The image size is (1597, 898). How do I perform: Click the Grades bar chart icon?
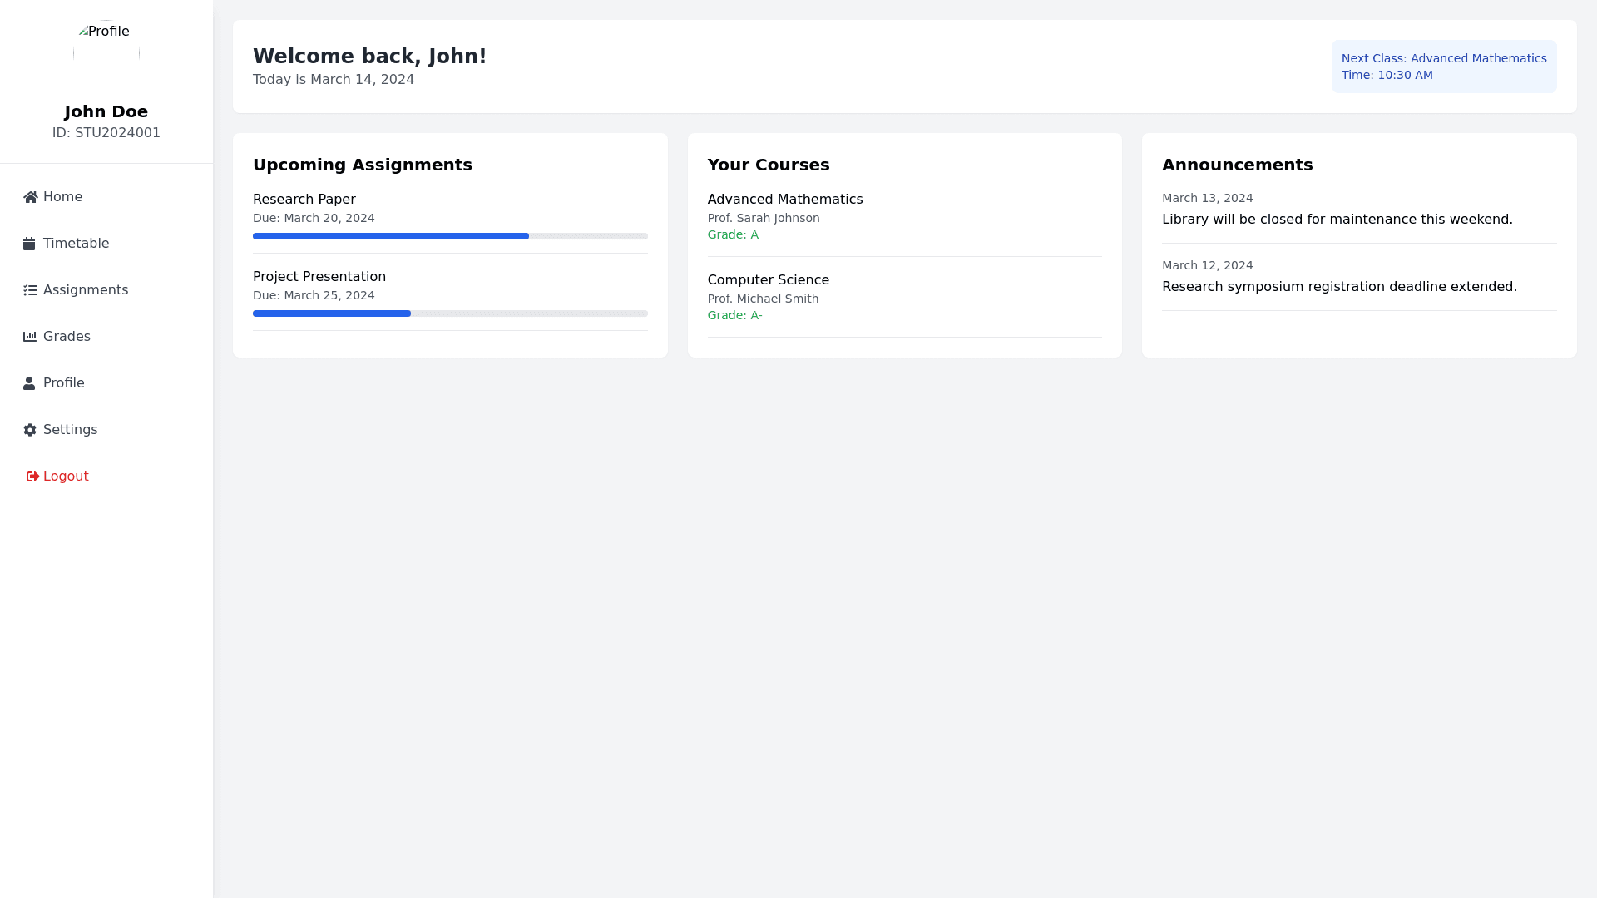pyautogui.click(x=30, y=337)
